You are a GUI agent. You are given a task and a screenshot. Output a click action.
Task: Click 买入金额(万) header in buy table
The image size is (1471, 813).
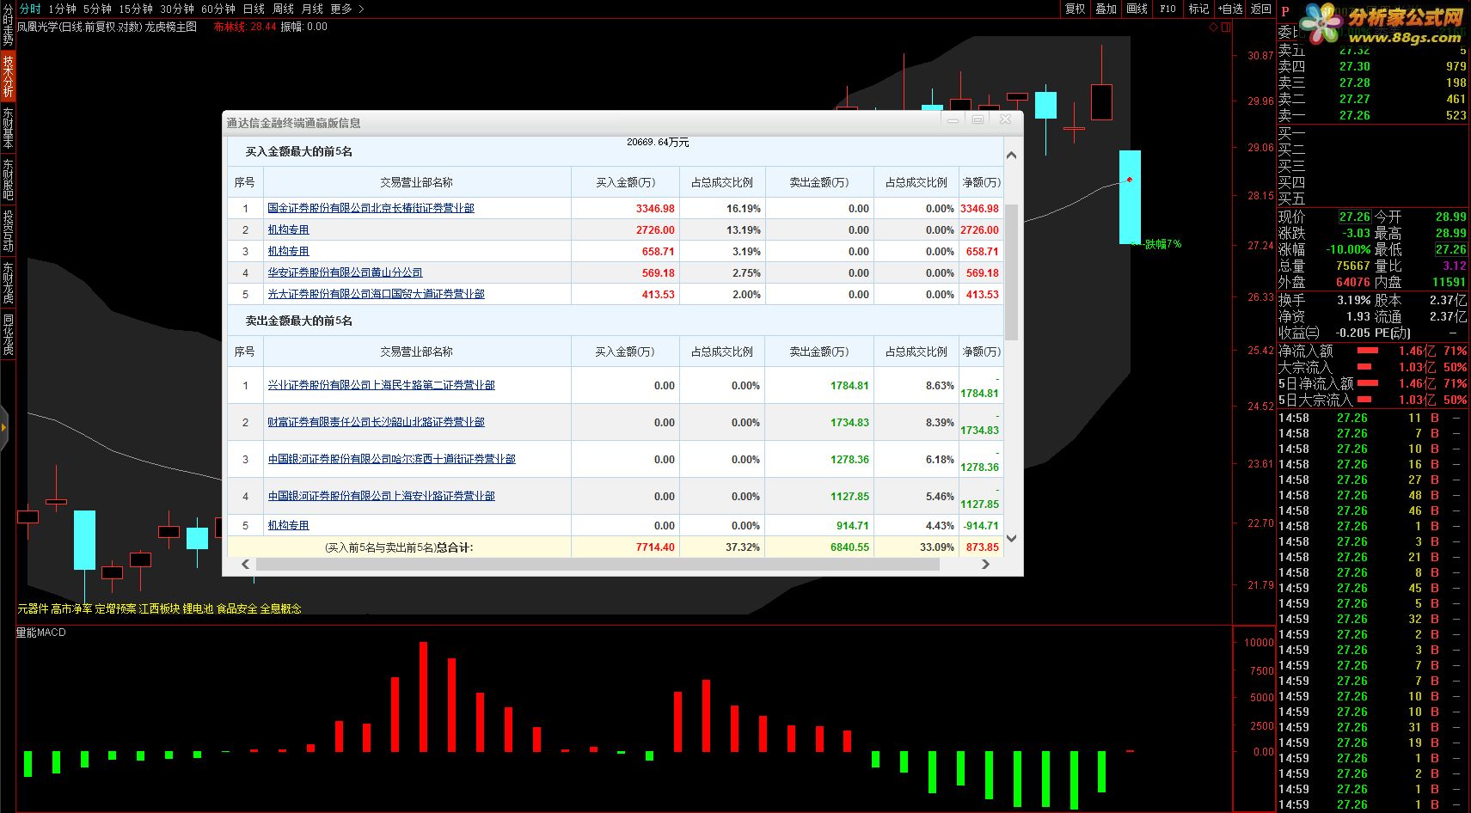625,182
